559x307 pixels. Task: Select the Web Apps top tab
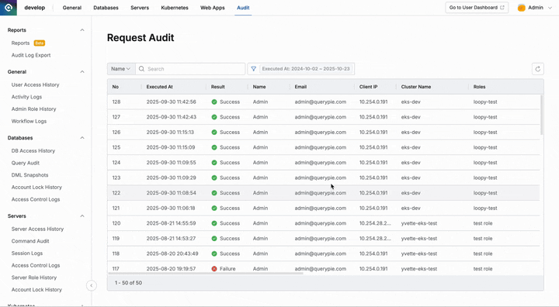pyautogui.click(x=213, y=8)
